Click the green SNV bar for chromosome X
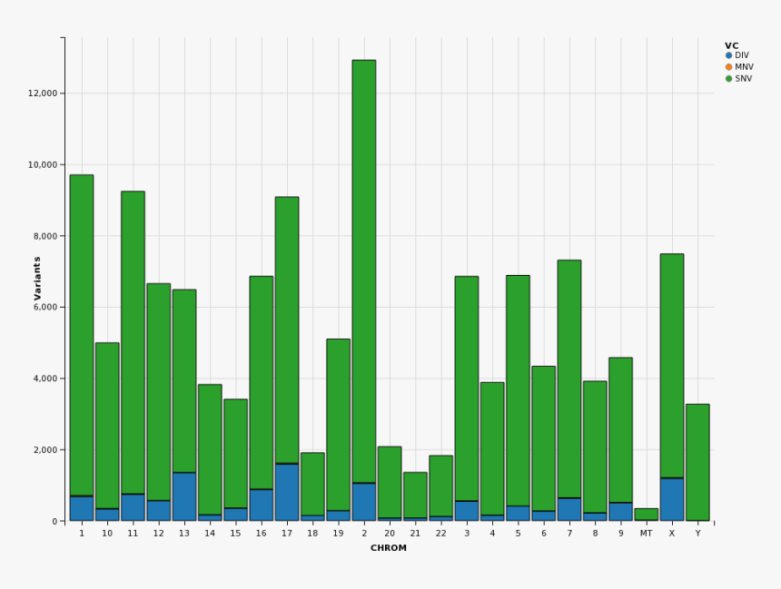 tap(672, 366)
